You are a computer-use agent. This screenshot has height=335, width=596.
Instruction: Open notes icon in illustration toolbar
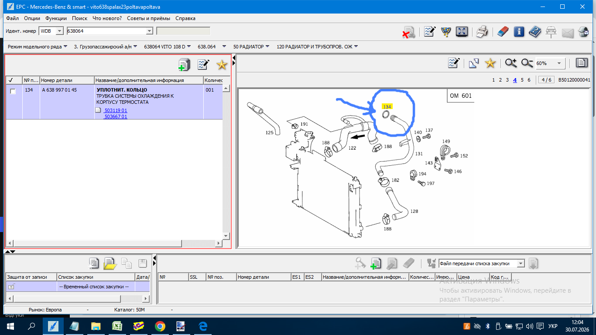click(x=454, y=63)
